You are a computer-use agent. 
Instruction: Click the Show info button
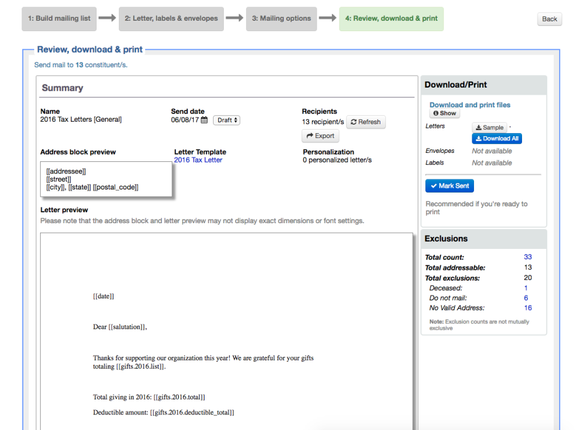pos(445,113)
